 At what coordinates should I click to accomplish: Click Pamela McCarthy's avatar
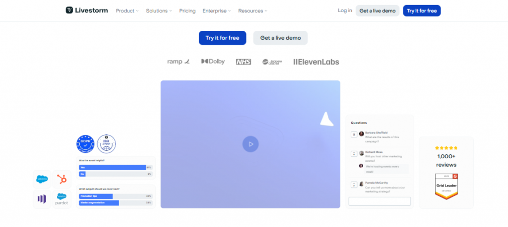(x=361, y=184)
